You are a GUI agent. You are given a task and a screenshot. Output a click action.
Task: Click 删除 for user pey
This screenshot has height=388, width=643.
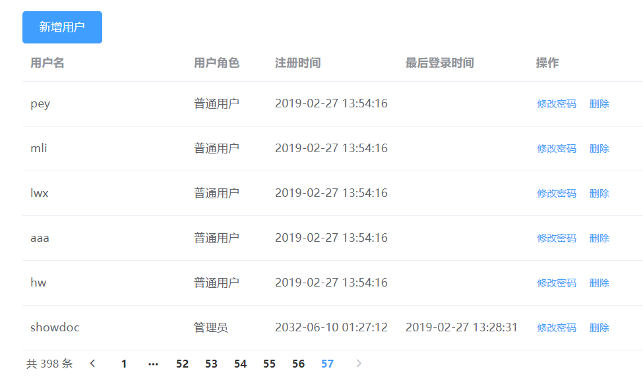599,103
